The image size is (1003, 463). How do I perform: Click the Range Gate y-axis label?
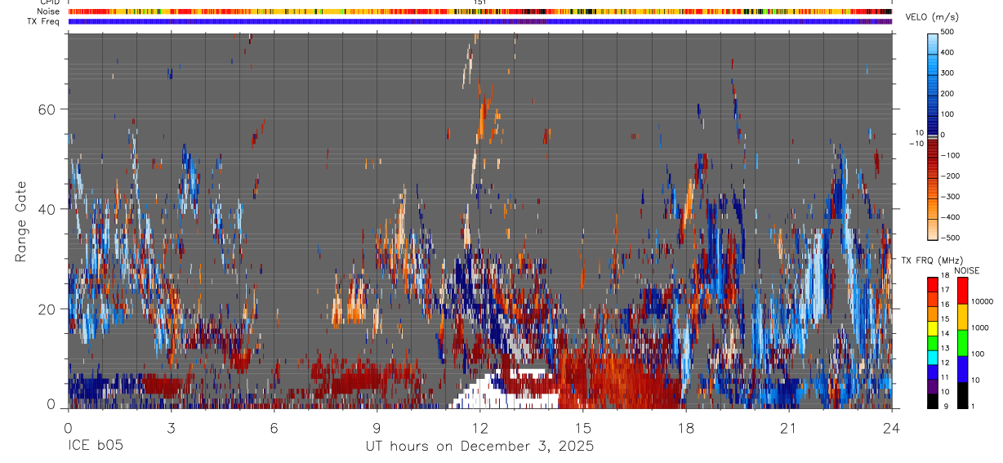pyautogui.click(x=21, y=221)
